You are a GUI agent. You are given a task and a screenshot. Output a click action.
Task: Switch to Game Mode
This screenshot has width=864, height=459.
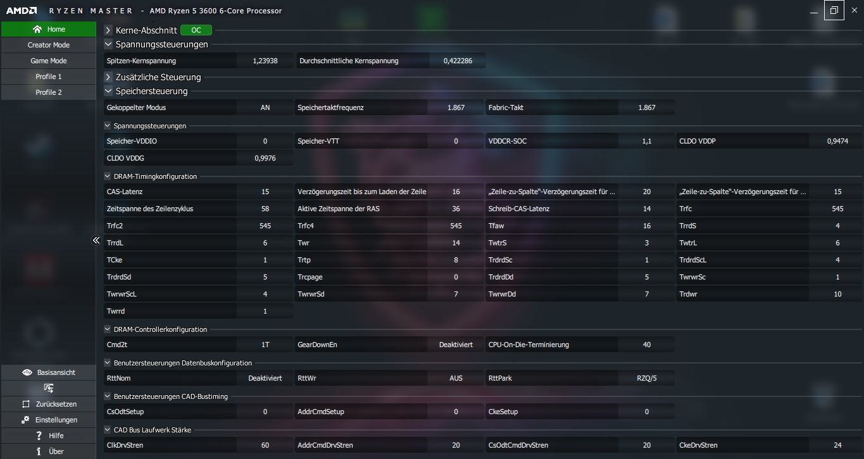coord(49,61)
